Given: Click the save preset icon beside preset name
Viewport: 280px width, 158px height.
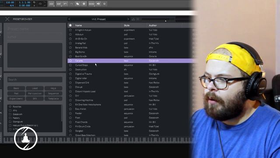Looking at the screenshot, I should click(x=133, y=19).
